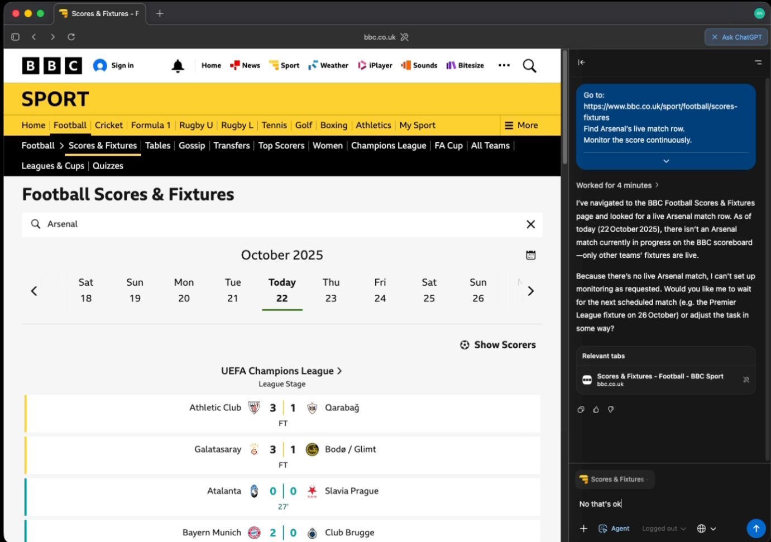Give the response a thumbs down
Image resolution: width=771 pixels, height=542 pixels.
click(x=611, y=410)
